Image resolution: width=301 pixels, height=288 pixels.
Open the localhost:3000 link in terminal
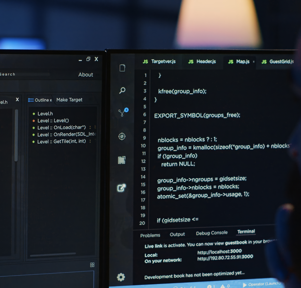click(x=219, y=251)
